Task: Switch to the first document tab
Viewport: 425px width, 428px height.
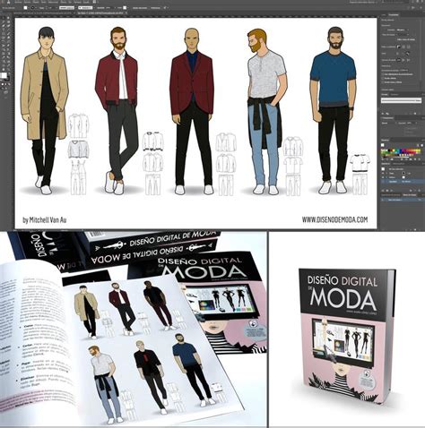Action: 43,13
